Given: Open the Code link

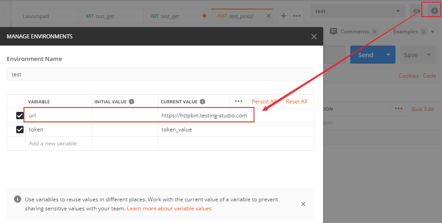Looking at the screenshot, I should coord(429,76).
